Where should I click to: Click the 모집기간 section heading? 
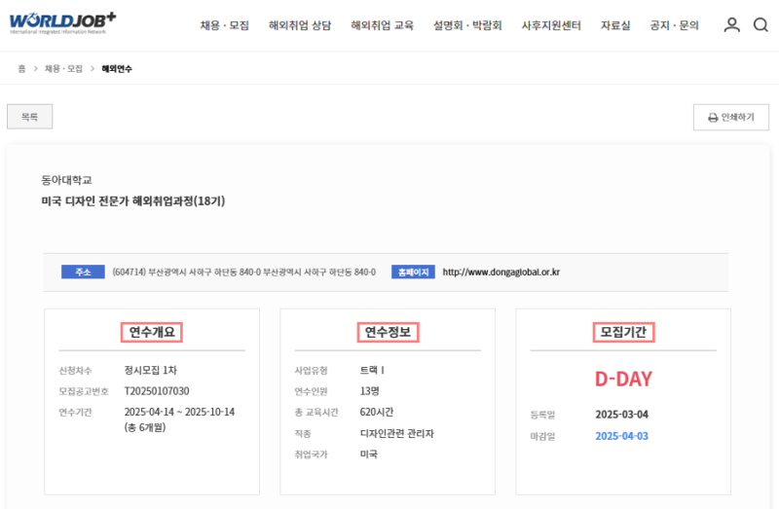pyautogui.click(x=623, y=332)
